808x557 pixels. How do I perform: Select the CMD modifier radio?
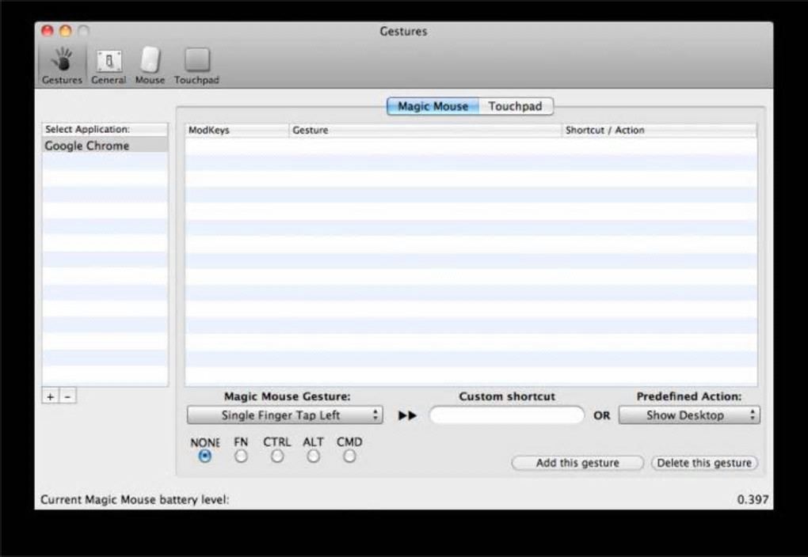click(x=349, y=456)
